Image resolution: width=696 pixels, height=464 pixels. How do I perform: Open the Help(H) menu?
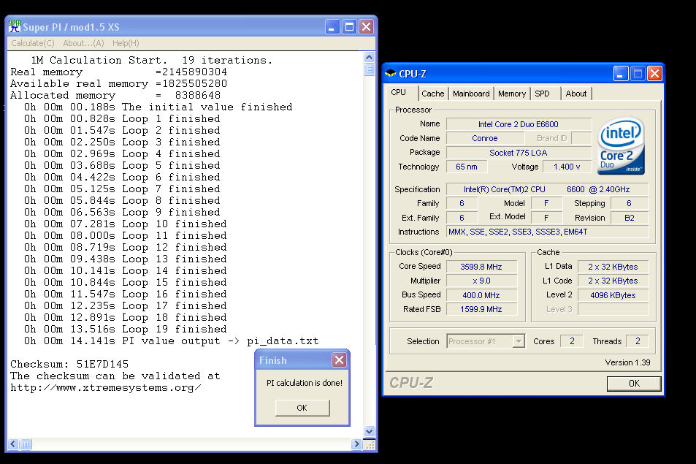[126, 43]
